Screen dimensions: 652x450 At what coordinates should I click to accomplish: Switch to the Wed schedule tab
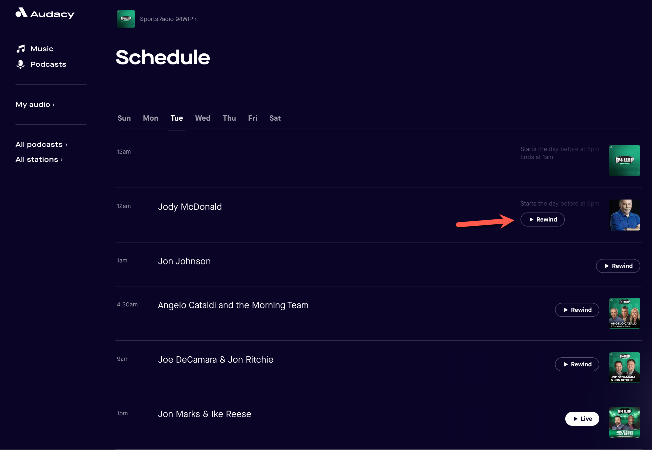[x=203, y=118]
